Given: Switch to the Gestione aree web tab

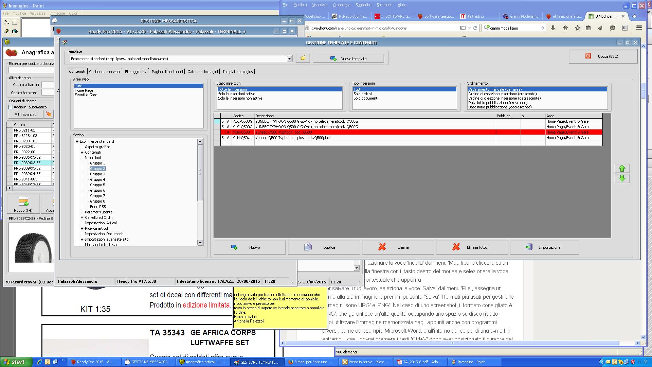Looking at the screenshot, I should tap(104, 72).
